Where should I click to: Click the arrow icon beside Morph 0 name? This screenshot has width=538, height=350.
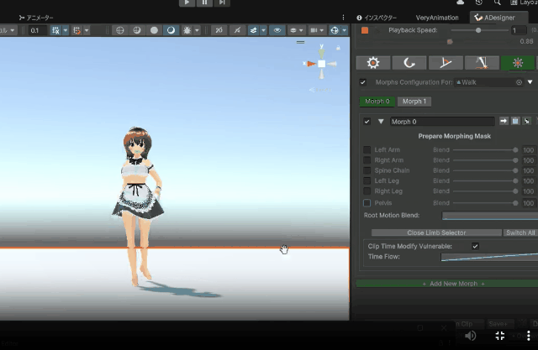pos(504,122)
